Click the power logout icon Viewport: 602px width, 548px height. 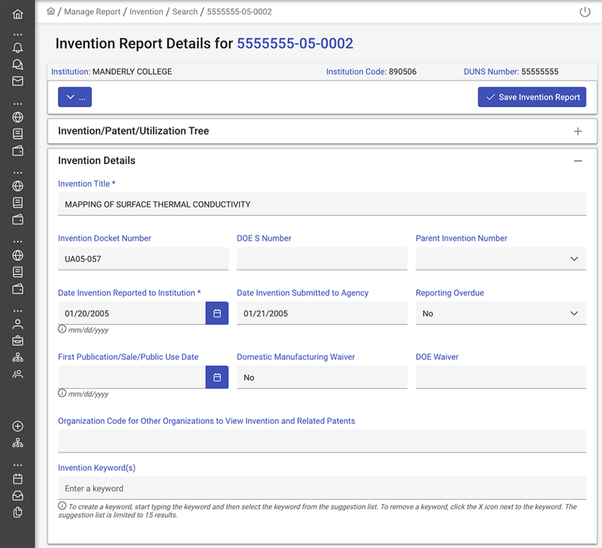click(x=584, y=12)
